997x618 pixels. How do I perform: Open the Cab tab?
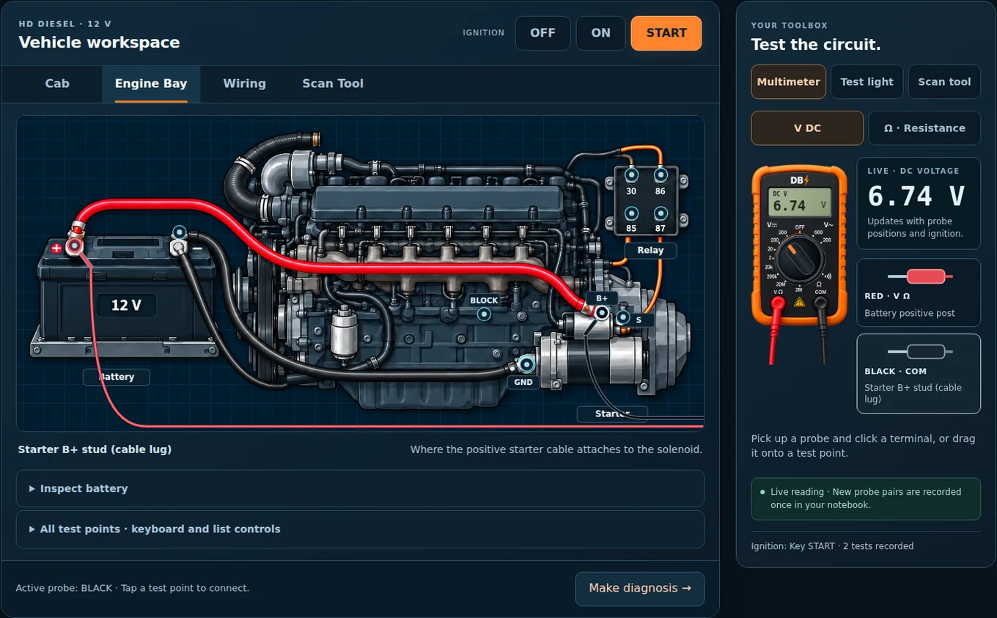(57, 84)
